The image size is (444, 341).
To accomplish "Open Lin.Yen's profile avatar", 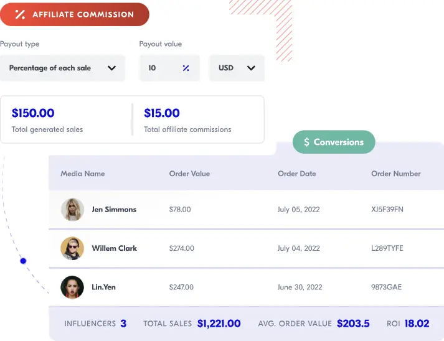I will coord(72,287).
